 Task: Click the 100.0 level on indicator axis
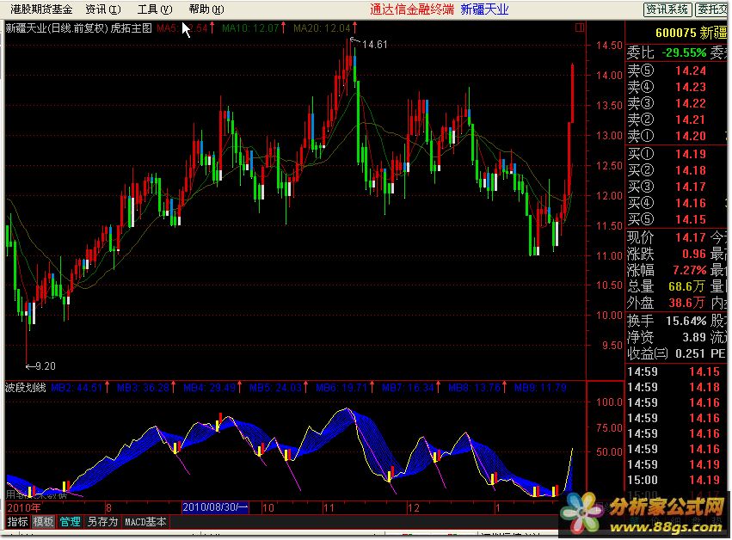click(609, 402)
